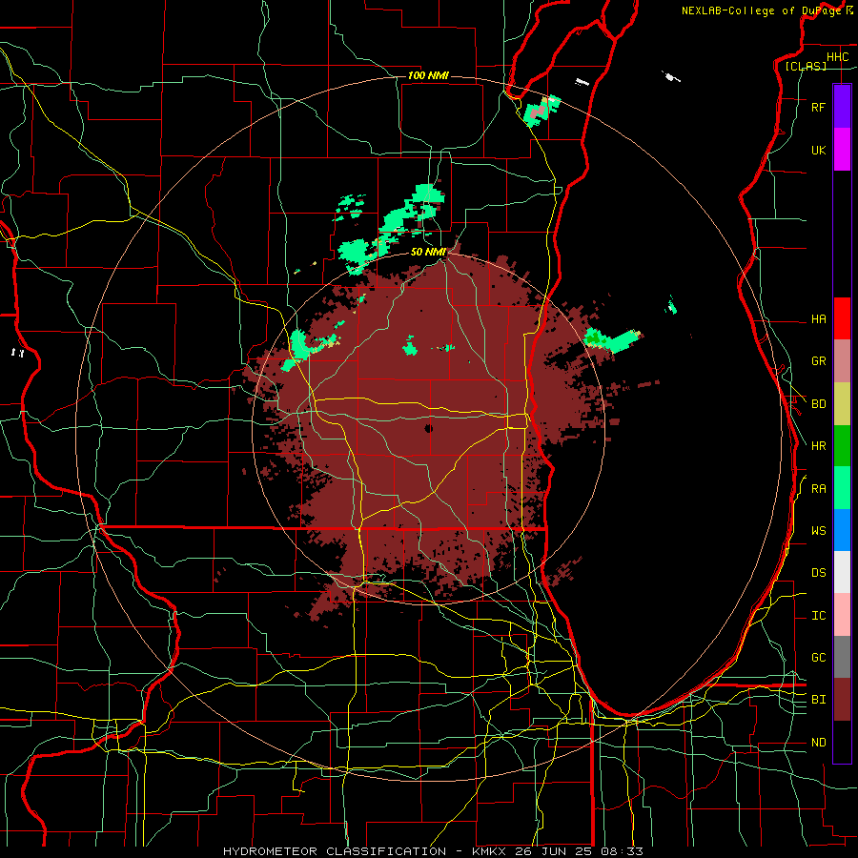The height and width of the screenshot is (858, 858).
Task: Click the purple RF color swatch in legend
Action: (842, 107)
